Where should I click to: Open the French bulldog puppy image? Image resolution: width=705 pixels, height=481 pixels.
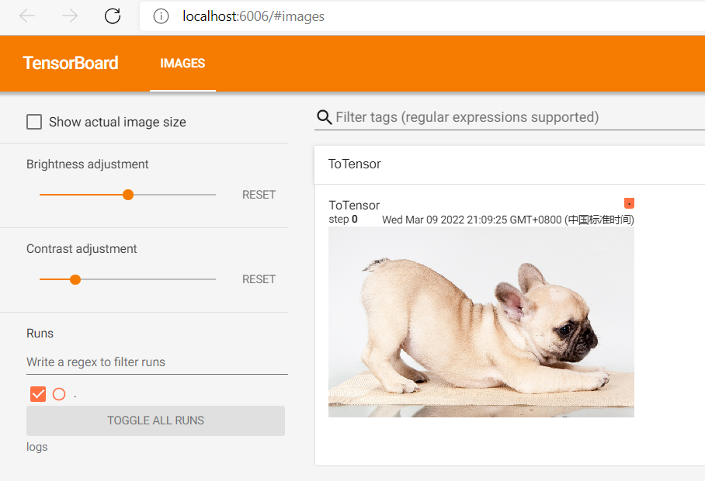pos(481,321)
